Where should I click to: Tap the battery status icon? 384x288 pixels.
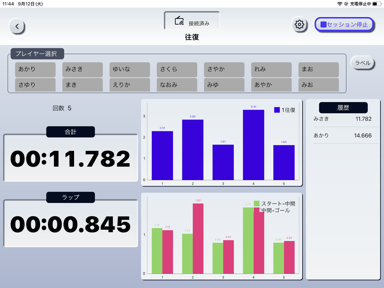click(377, 4)
